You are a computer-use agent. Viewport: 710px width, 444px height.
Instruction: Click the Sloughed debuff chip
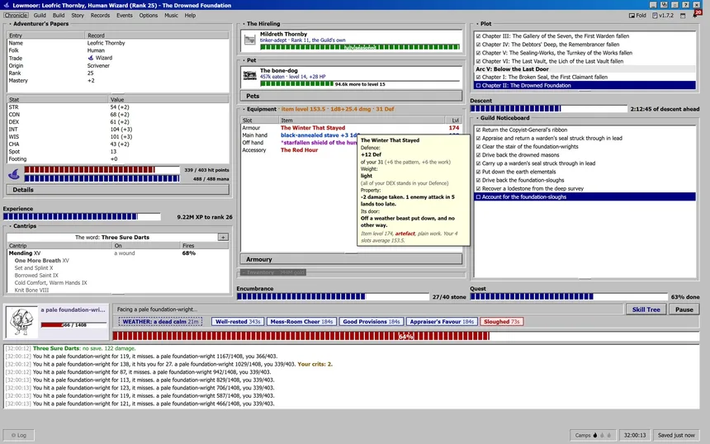[502, 322]
